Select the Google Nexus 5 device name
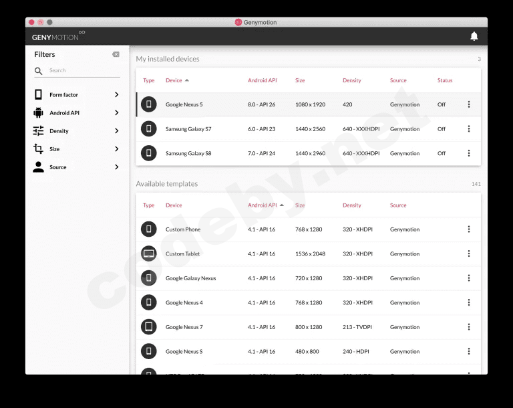The height and width of the screenshot is (408, 513). coord(184,104)
